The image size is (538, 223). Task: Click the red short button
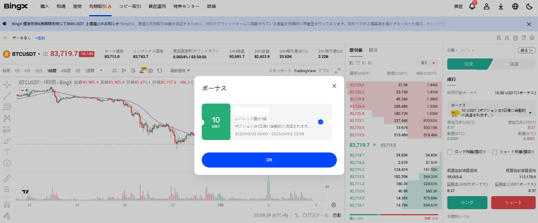[x=513, y=203]
